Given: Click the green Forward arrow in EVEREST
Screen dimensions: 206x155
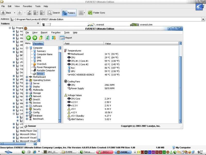Looking at the screenshot, I should click(35, 38).
